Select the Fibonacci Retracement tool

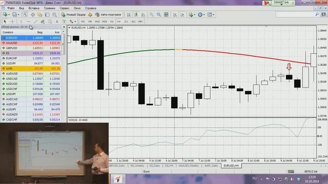point(50,21)
